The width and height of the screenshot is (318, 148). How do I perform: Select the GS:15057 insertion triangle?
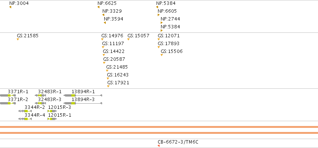(129, 39)
